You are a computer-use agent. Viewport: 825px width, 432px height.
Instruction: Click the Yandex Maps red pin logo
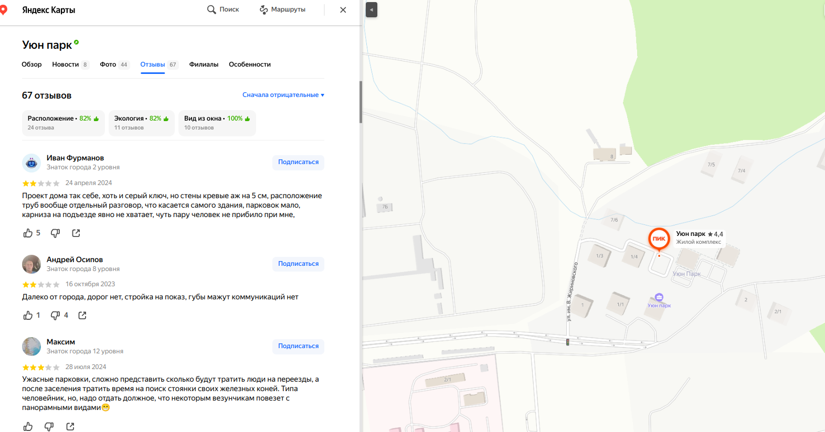[4, 10]
